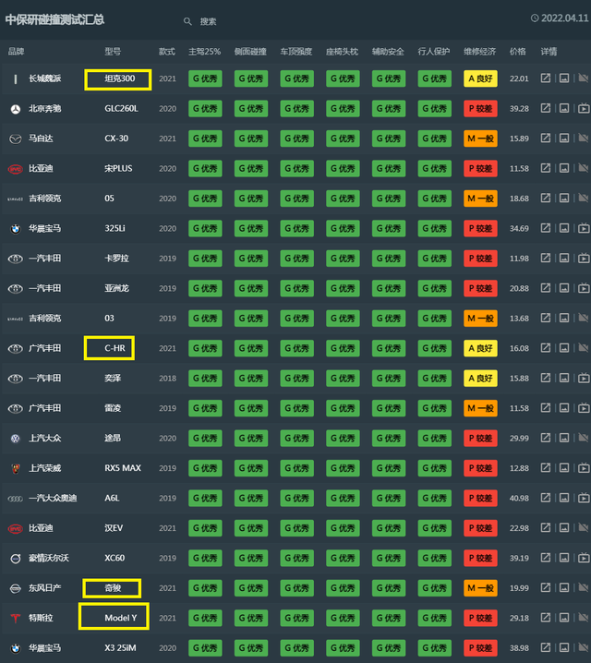
Task: Click the Mazda logo in 马自达 row
Action: [15, 139]
